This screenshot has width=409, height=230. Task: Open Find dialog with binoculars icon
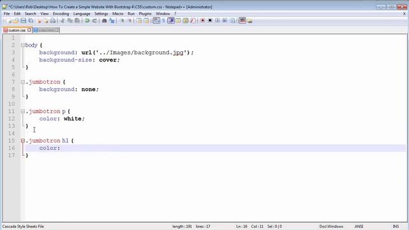[104, 20]
